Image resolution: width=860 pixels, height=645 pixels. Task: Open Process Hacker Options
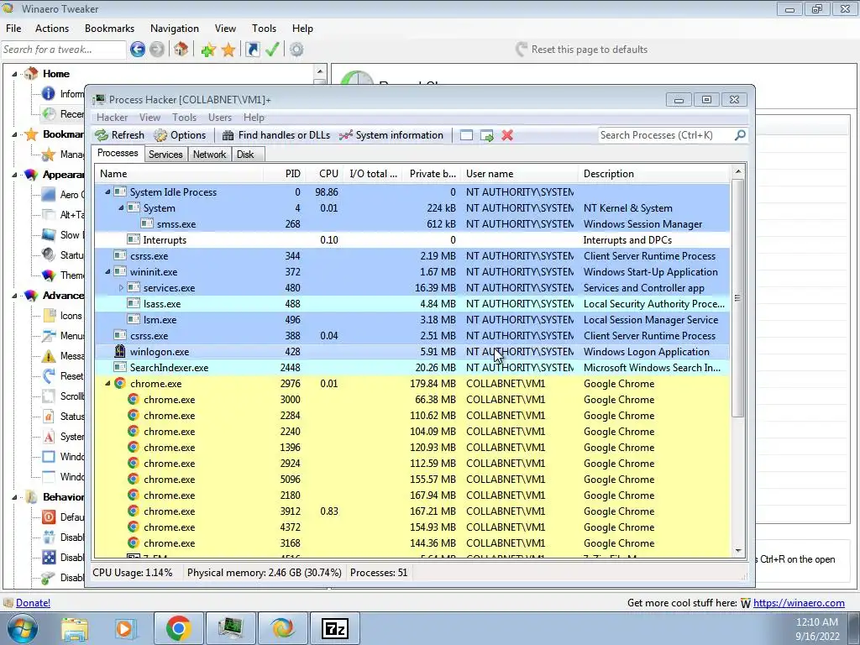tap(180, 135)
